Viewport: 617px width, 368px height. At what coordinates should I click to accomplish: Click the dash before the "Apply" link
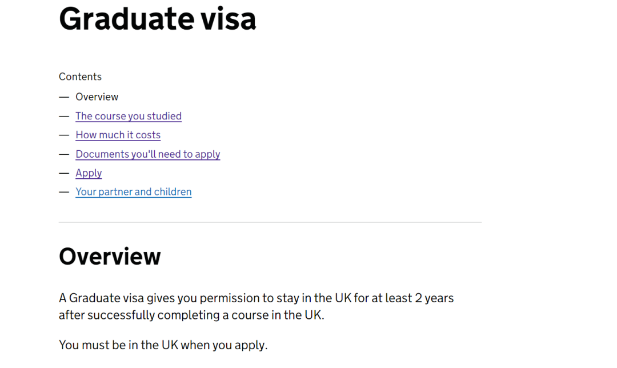pos(64,173)
